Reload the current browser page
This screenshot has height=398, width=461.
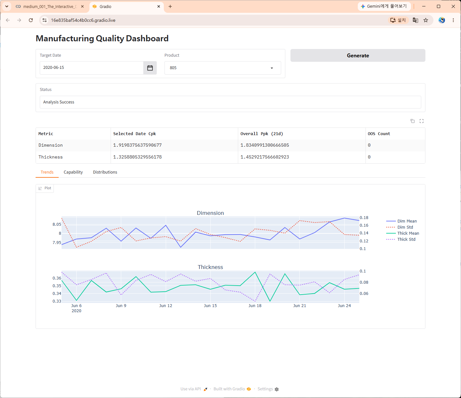point(31,20)
